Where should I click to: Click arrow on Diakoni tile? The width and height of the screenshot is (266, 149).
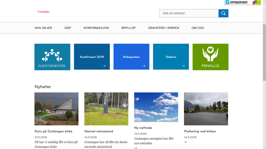[x=183, y=66]
